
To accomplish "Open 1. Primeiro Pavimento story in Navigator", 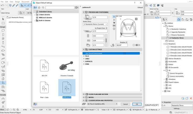I will click(x=177, y=35).
